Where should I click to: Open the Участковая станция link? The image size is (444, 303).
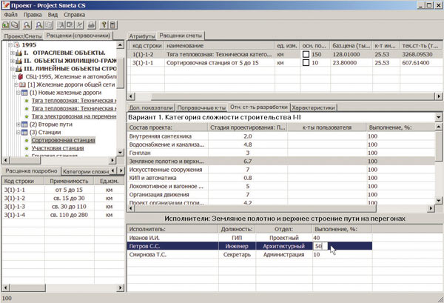click(58, 148)
